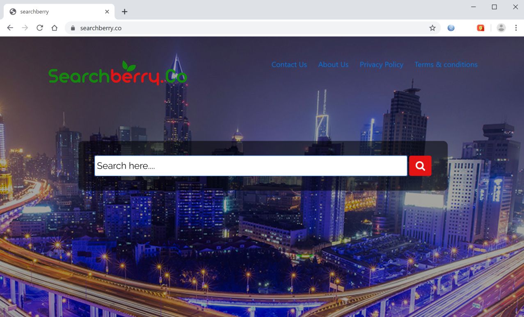Maximize the browser window
The image size is (524, 317).
coord(494,7)
